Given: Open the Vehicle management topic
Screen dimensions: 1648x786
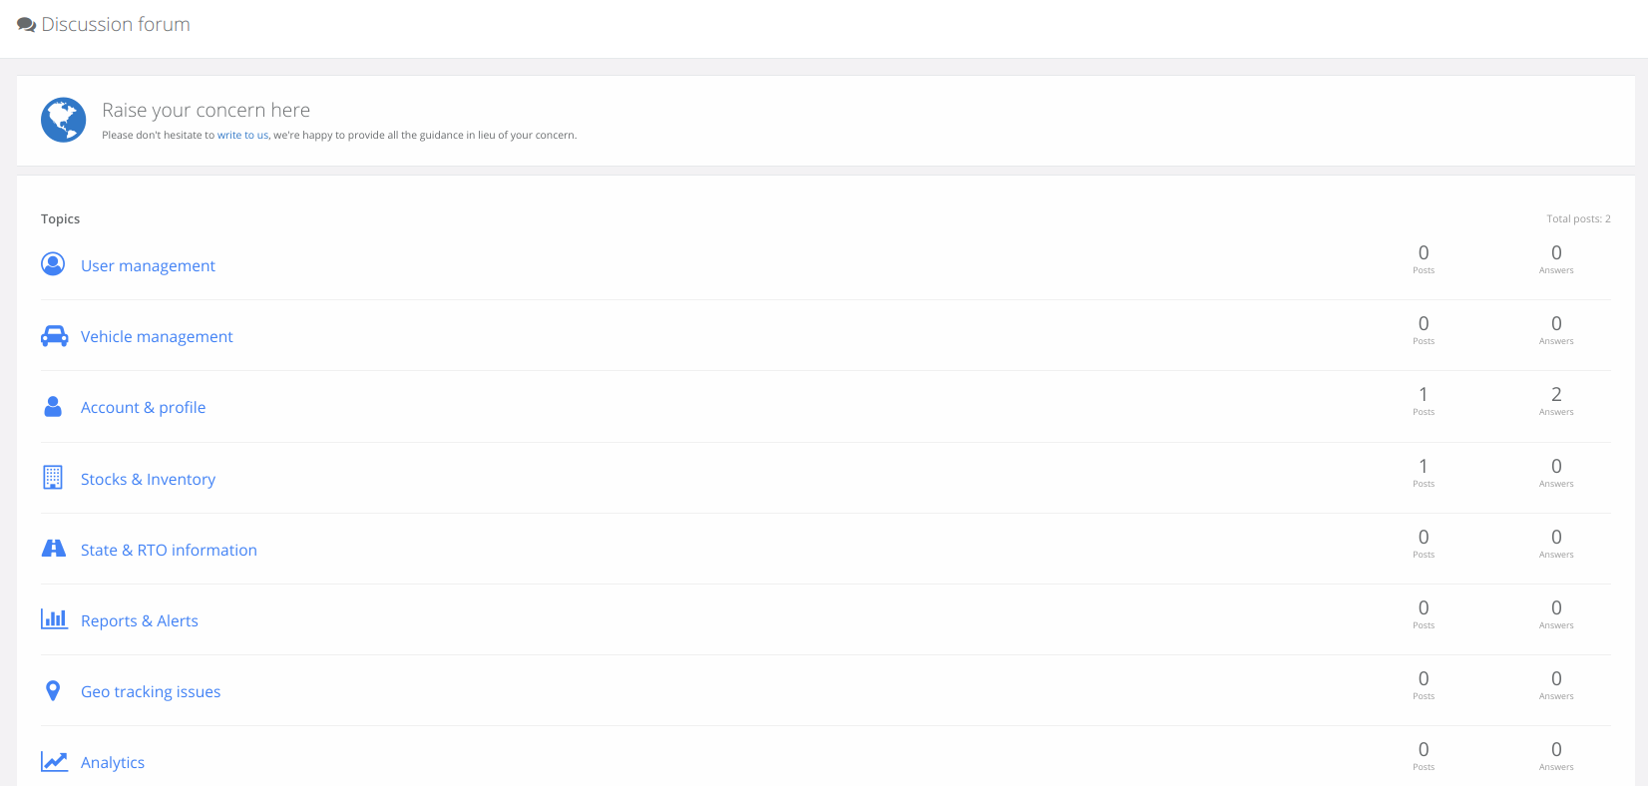Looking at the screenshot, I should [157, 337].
